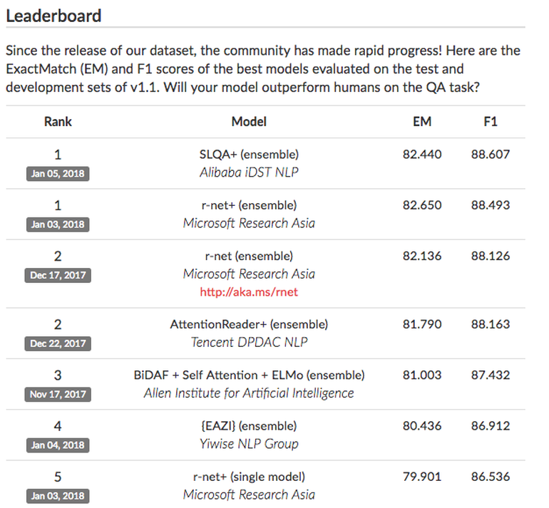Click the Dec 22, 2017 date badge
The width and height of the screenshot is (549, 508).
(x=58, y=343)
